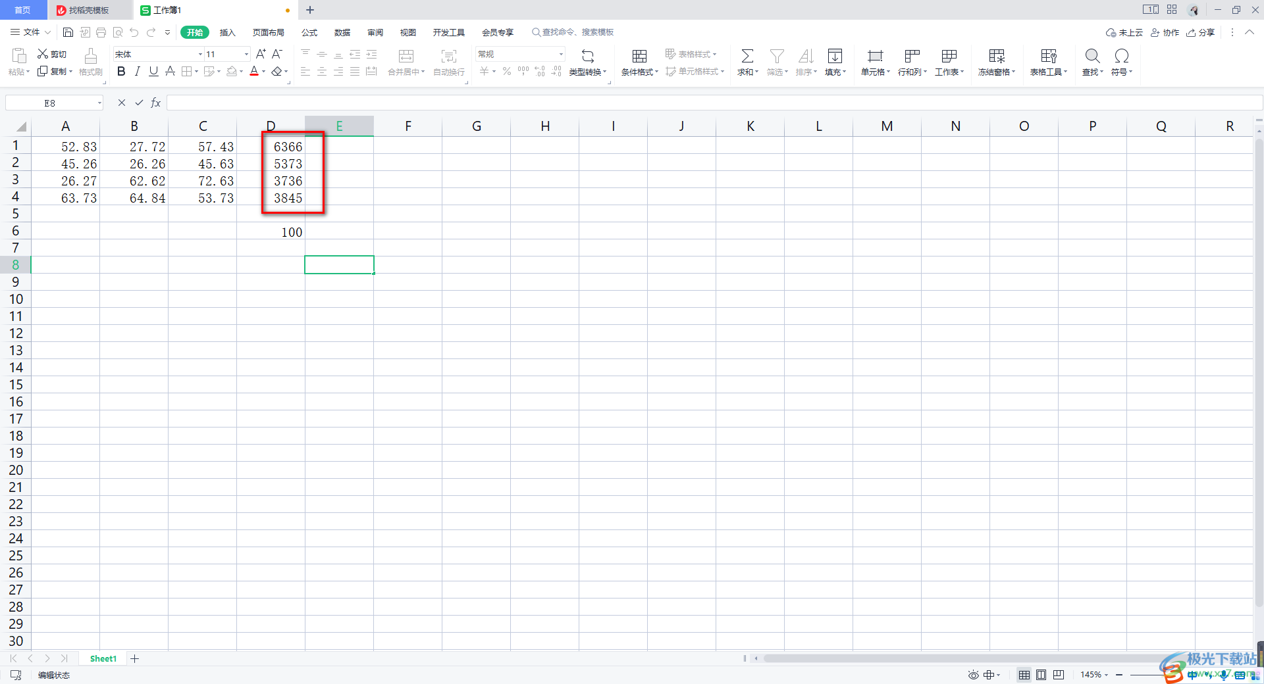The height and width of the screenshot is (684, 1264).
Task: Open the Insert (插入) ribbon tab
Action: click(x=227, y=32)
